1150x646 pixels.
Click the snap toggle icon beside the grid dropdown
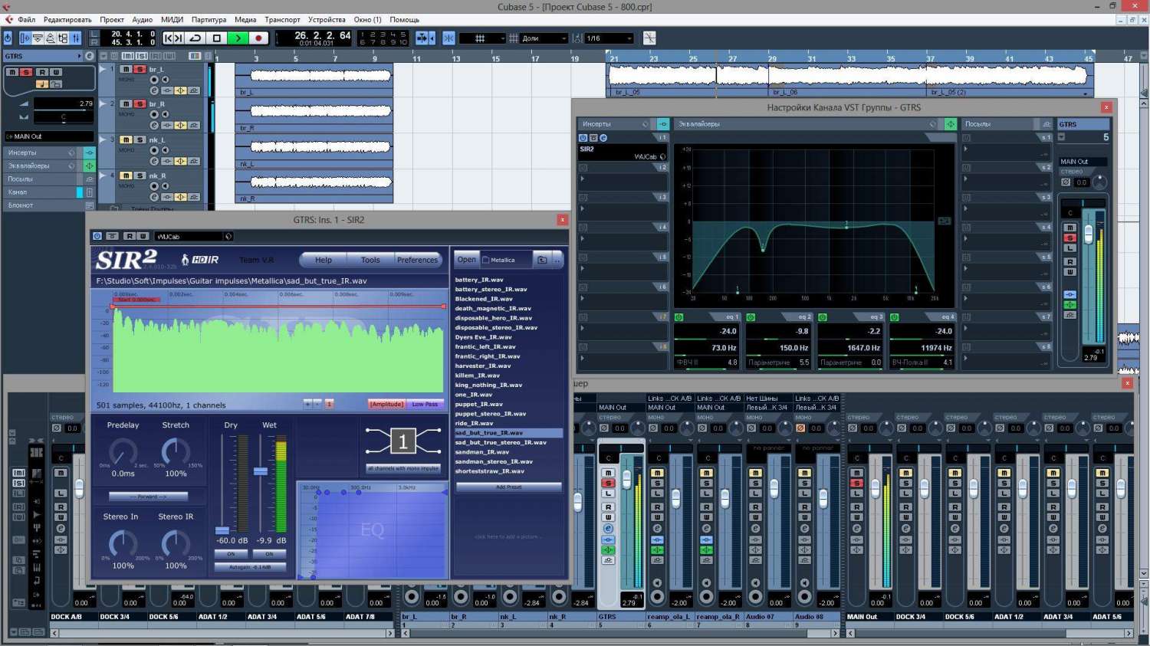point(449,38)
